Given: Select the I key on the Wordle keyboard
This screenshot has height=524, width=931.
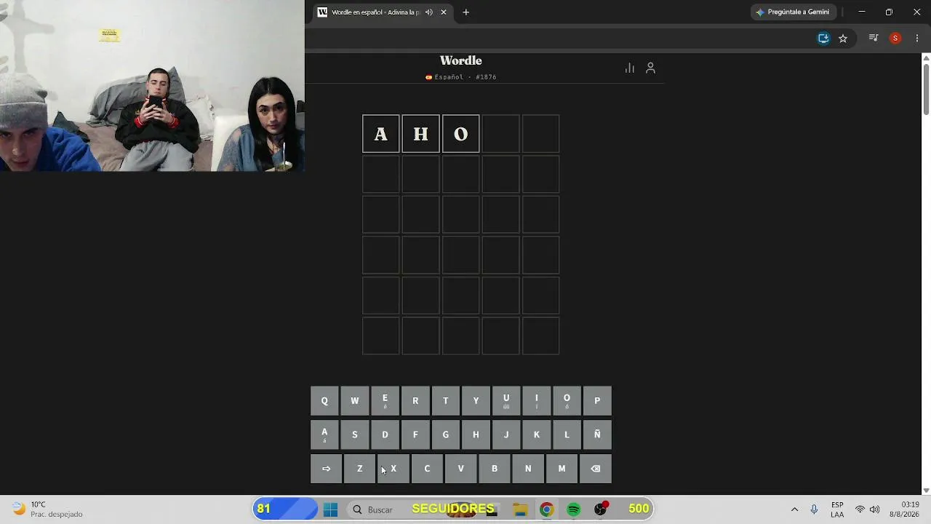Looking at the screenshot, I should point(537,401).
